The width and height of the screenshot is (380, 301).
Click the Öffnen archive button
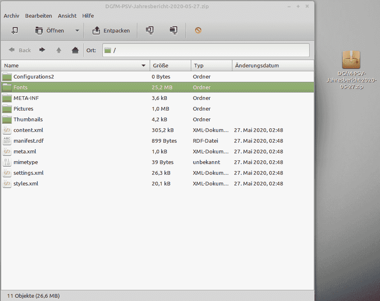pos(50,30)
